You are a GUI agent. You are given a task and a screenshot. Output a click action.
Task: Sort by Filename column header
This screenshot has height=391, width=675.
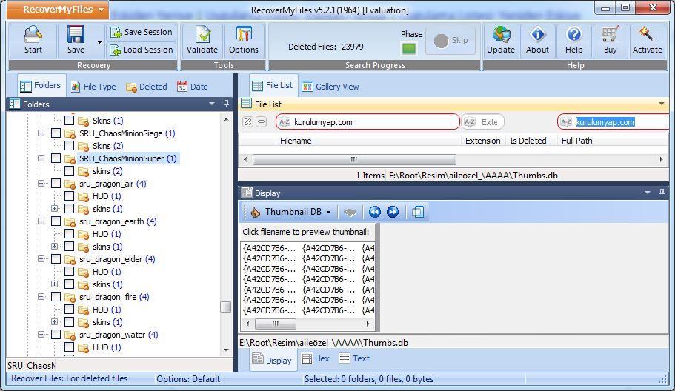tap(296, 141)
